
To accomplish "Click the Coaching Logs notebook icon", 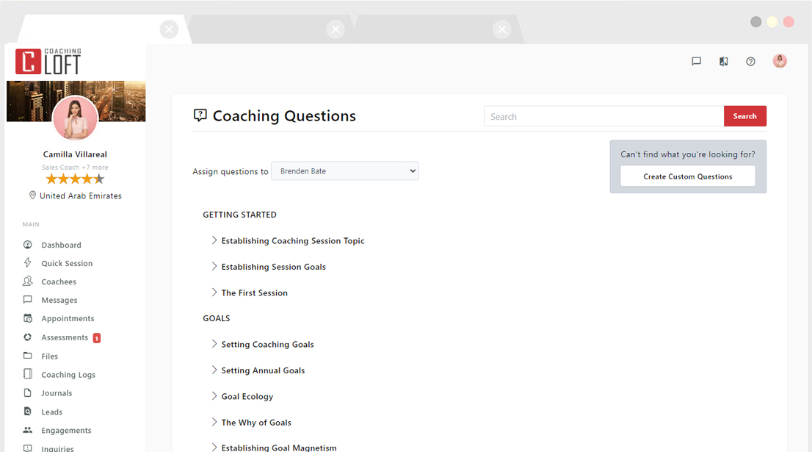I will [x=28, y=375].
